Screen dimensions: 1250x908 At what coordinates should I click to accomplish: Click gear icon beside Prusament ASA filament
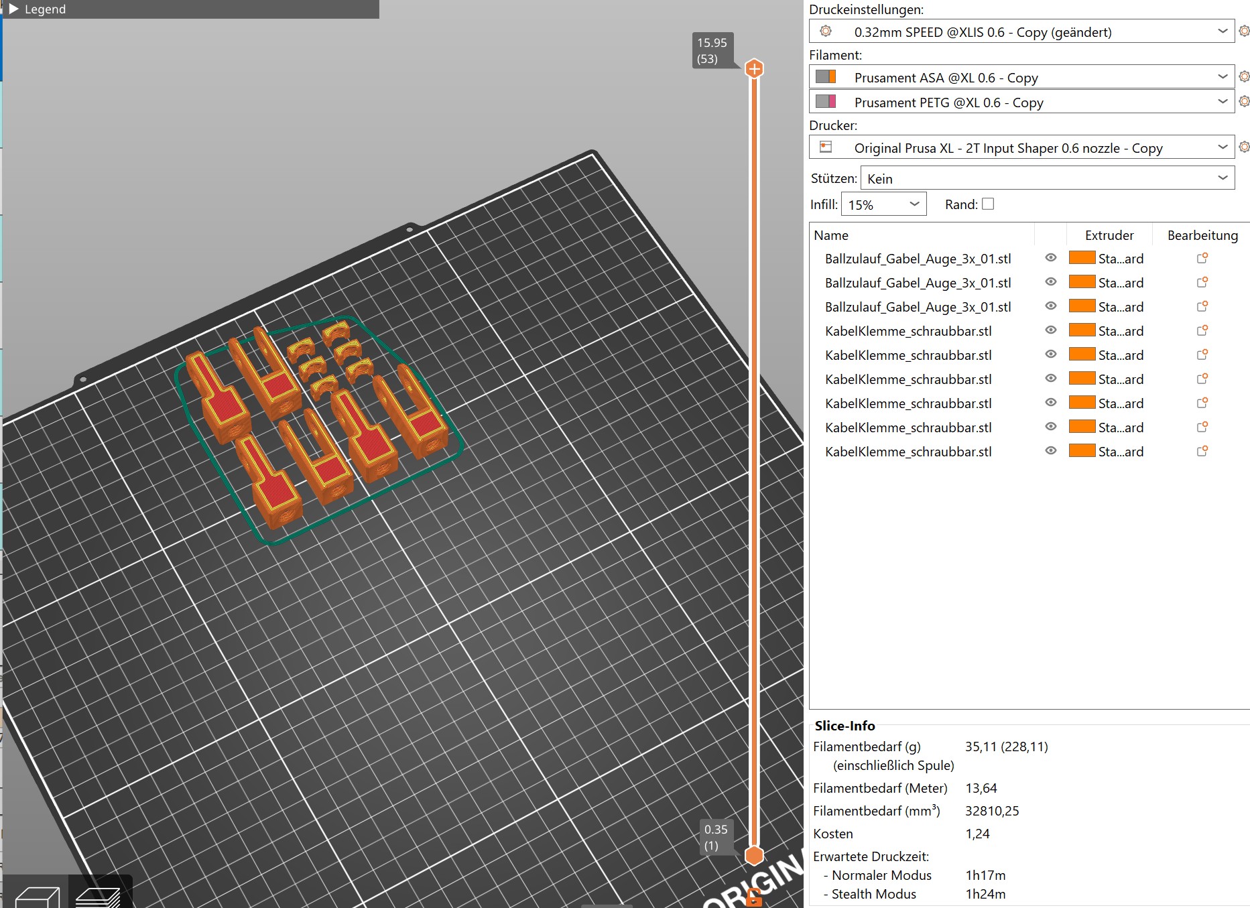point(1244,76)
